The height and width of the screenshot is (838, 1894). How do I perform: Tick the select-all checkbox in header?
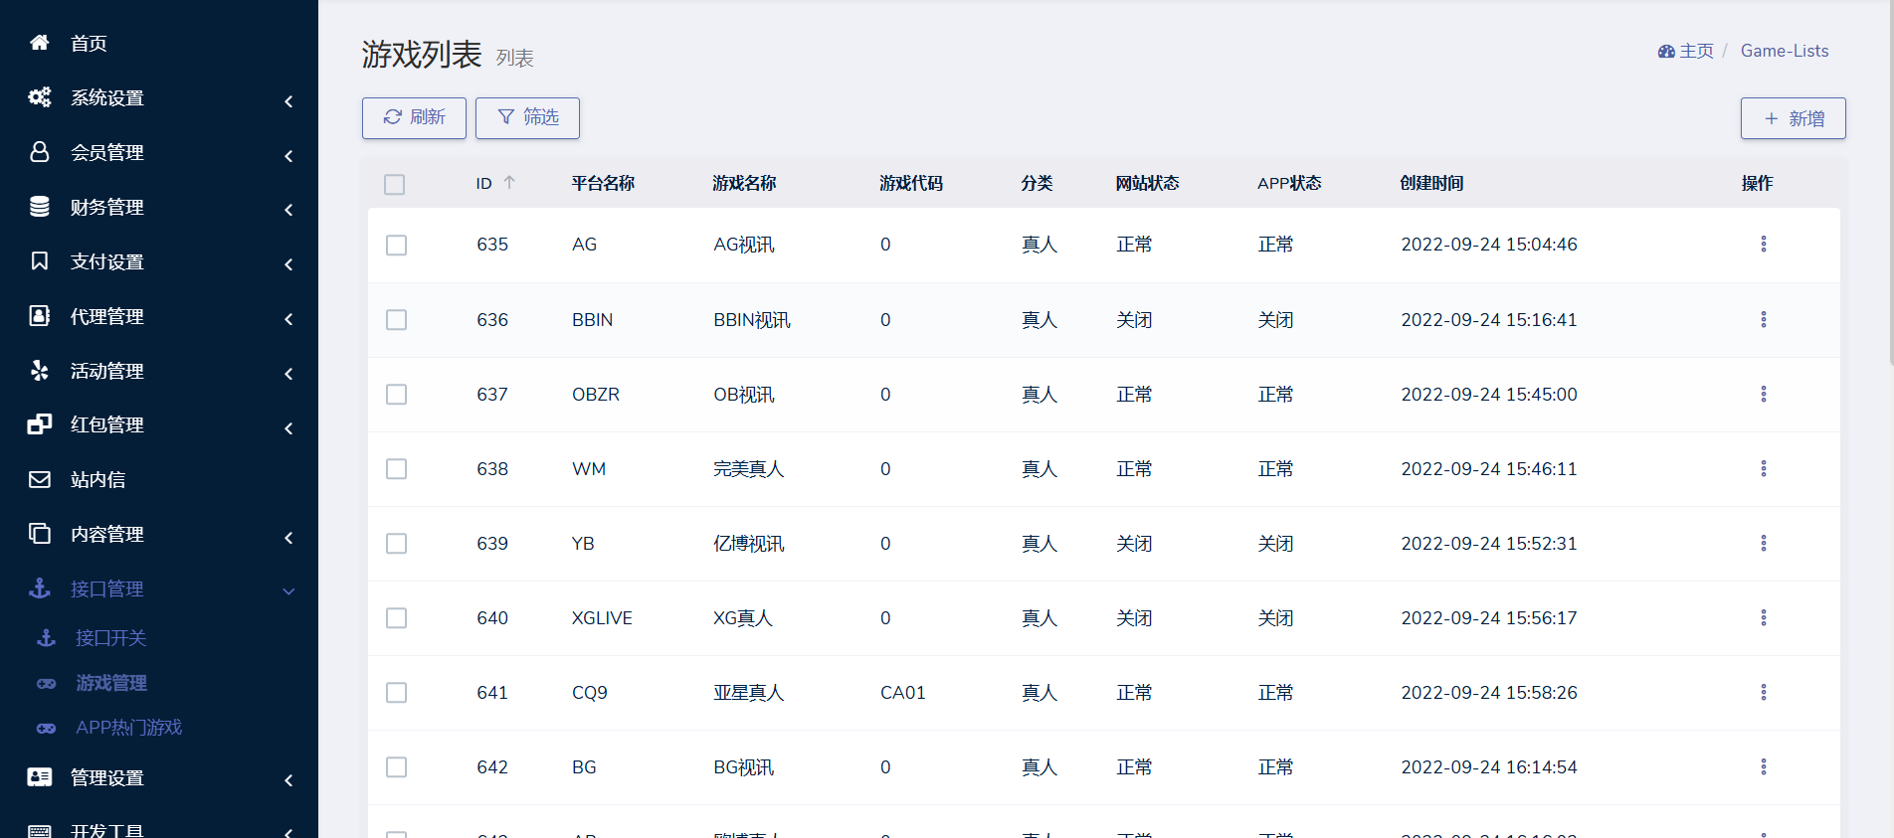pos(395,185)
